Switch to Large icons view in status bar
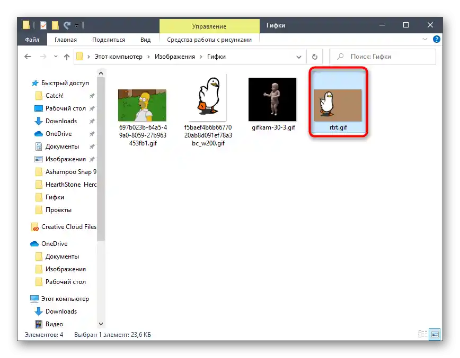This screenshot has height=358, width=460. coord(435,334)
